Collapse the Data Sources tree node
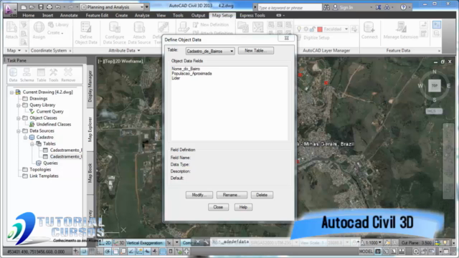459x258 pixels. [x=19, y=131]
